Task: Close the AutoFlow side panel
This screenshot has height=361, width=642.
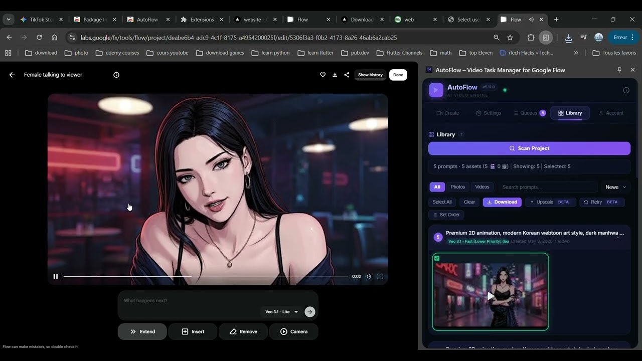Action: (632, 70)
